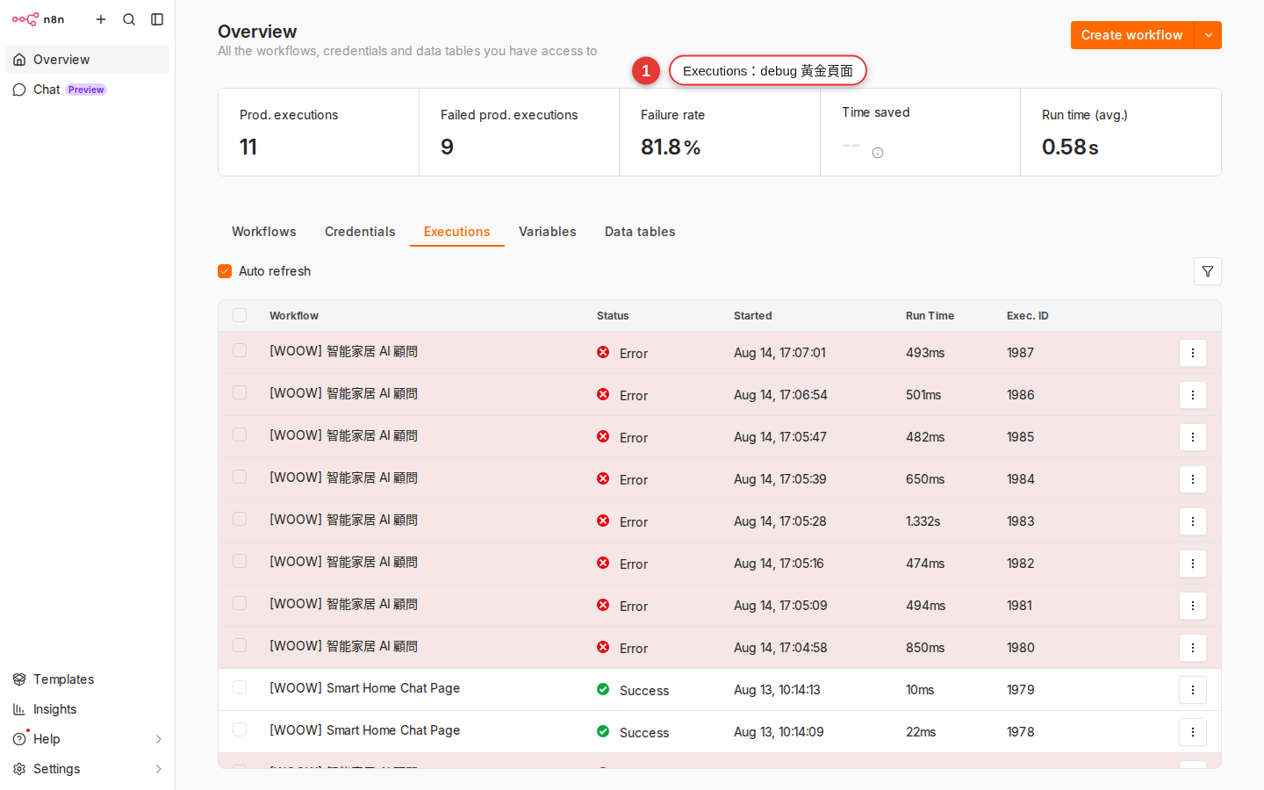Open actions menu for execution 1978
This screenshot has width=1264, height=790.
click(1193, 732)
